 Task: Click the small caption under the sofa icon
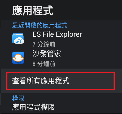(18, 63)
